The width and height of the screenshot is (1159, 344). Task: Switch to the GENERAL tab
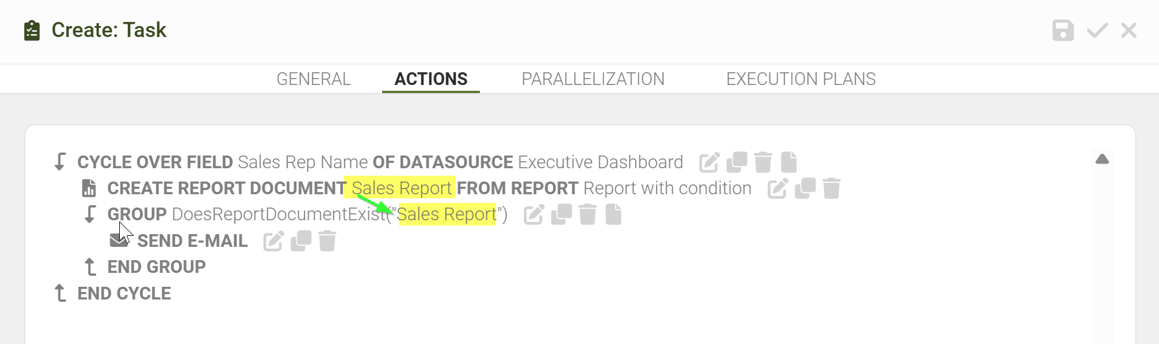coord(314,79)
